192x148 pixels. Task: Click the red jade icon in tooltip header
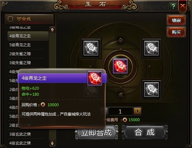95,78
